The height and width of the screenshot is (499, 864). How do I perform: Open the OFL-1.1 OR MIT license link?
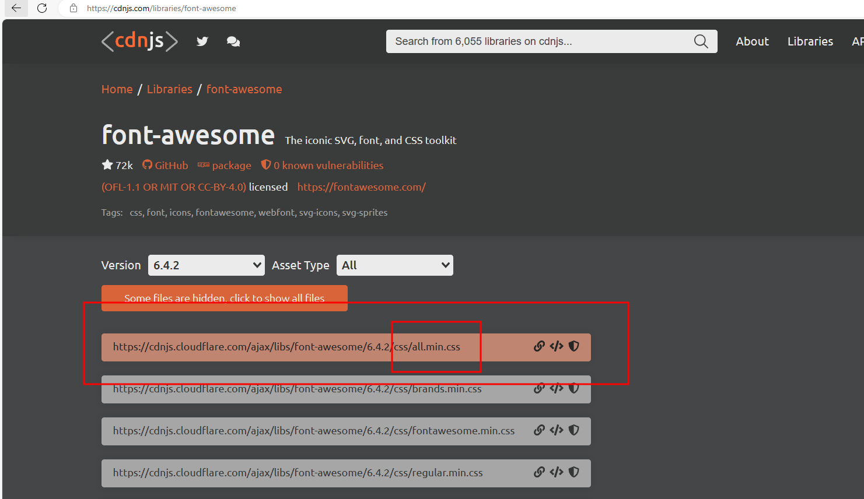click(174, 187)
